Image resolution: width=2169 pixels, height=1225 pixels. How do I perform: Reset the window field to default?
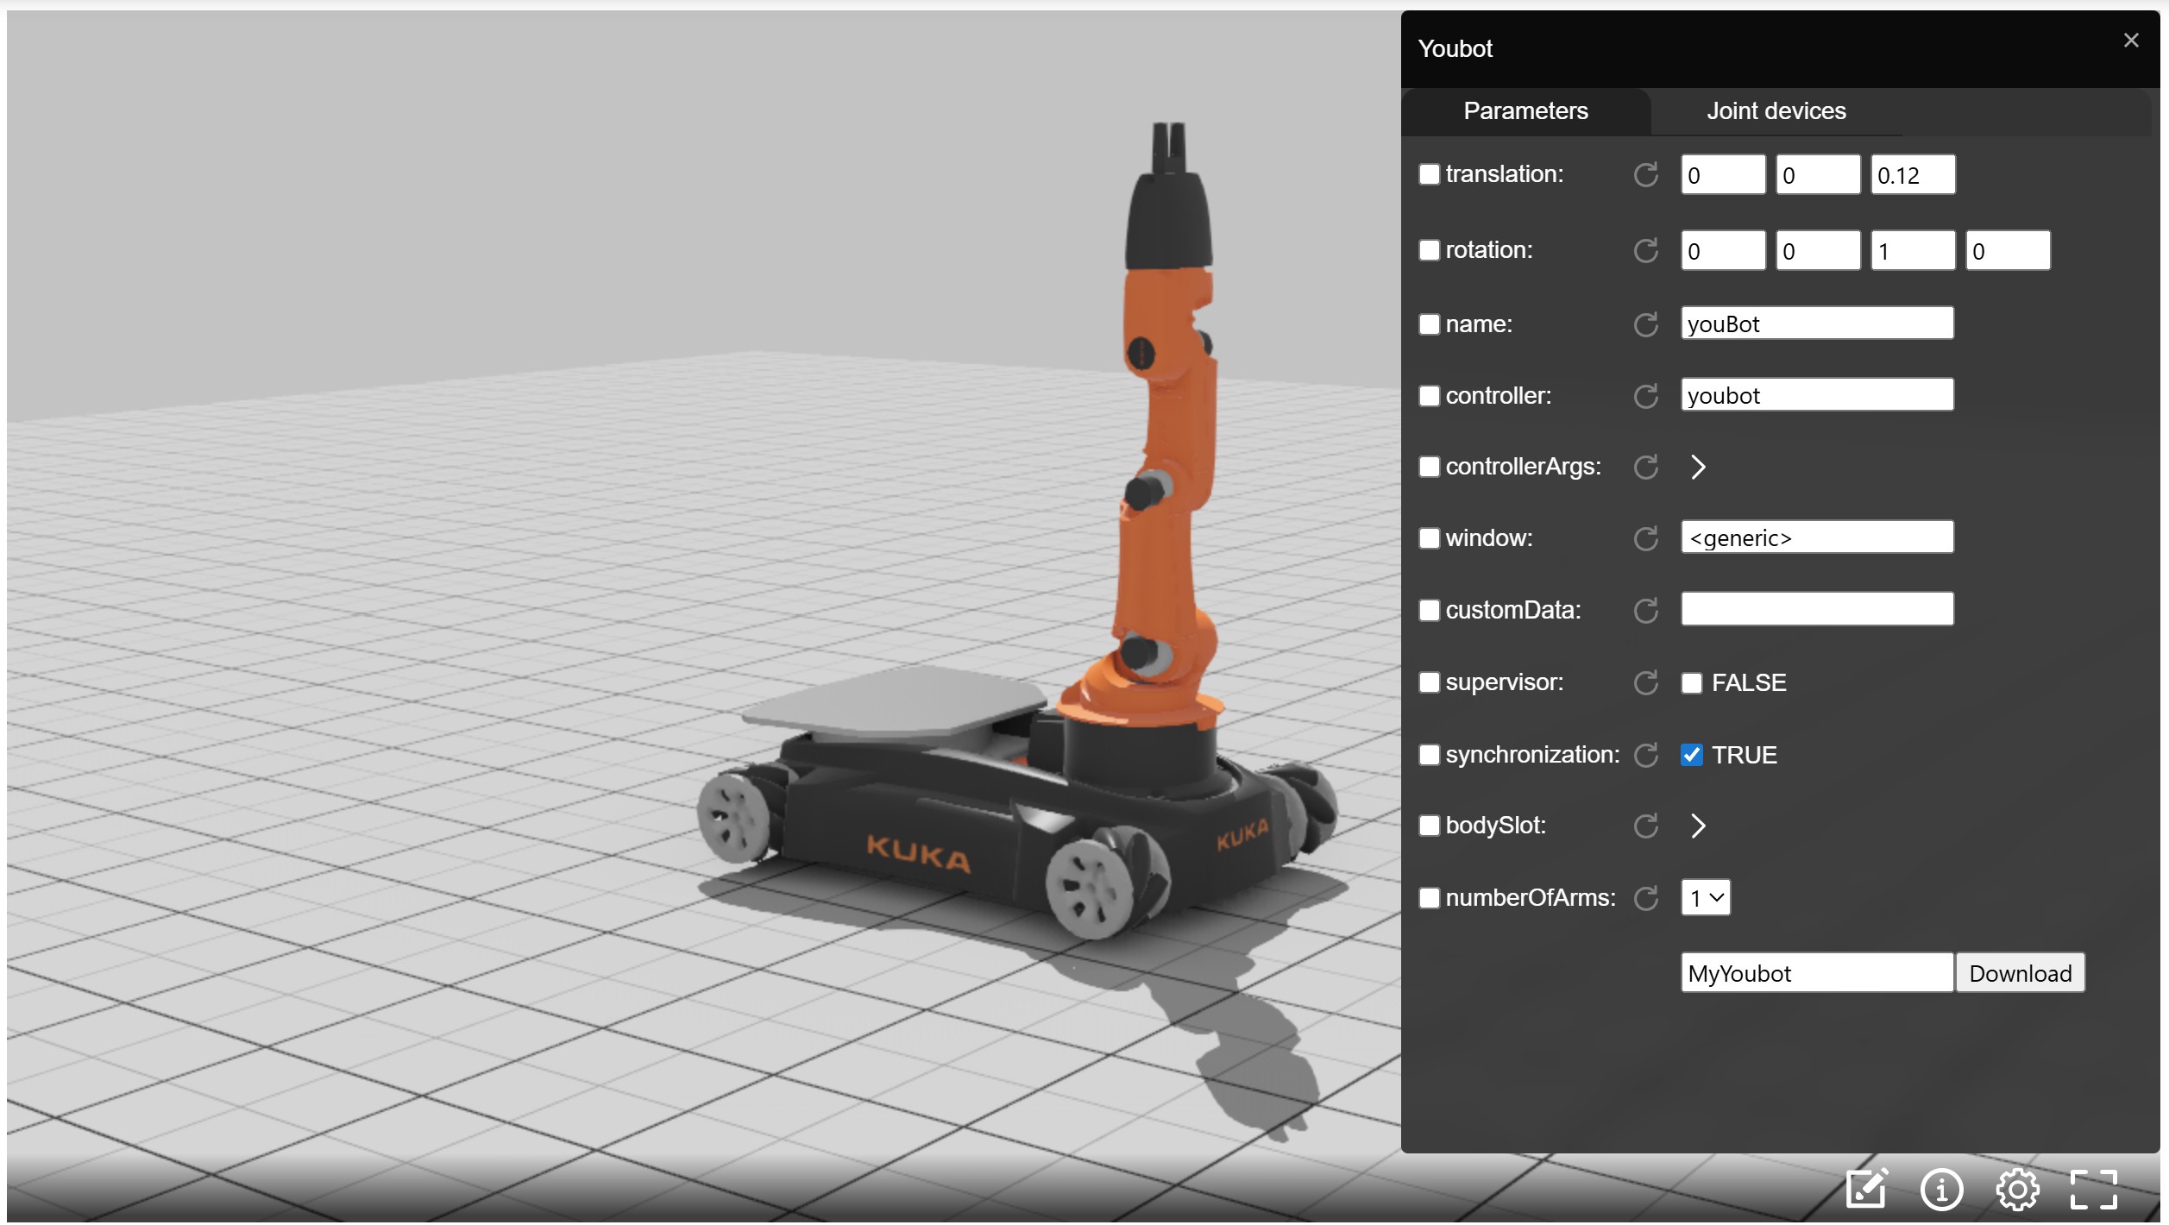pos(1646,539)
